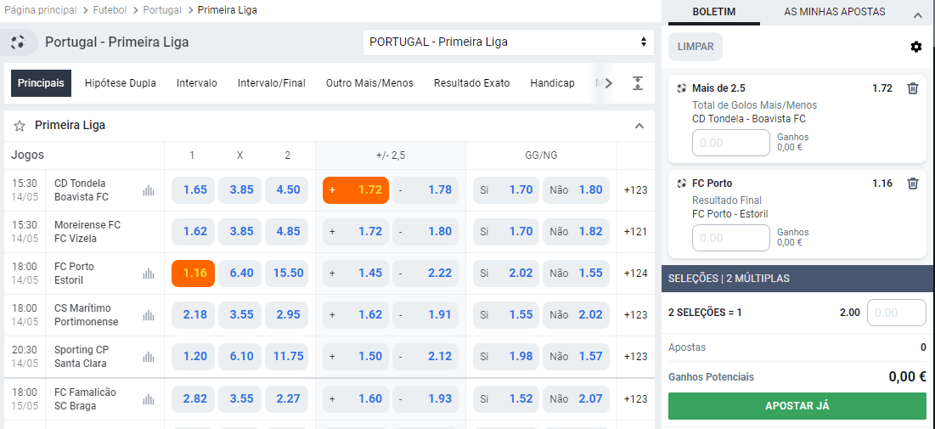Favorite Primeira Liga with star icon
Screen dimensions: 935x429
[19, 126]
